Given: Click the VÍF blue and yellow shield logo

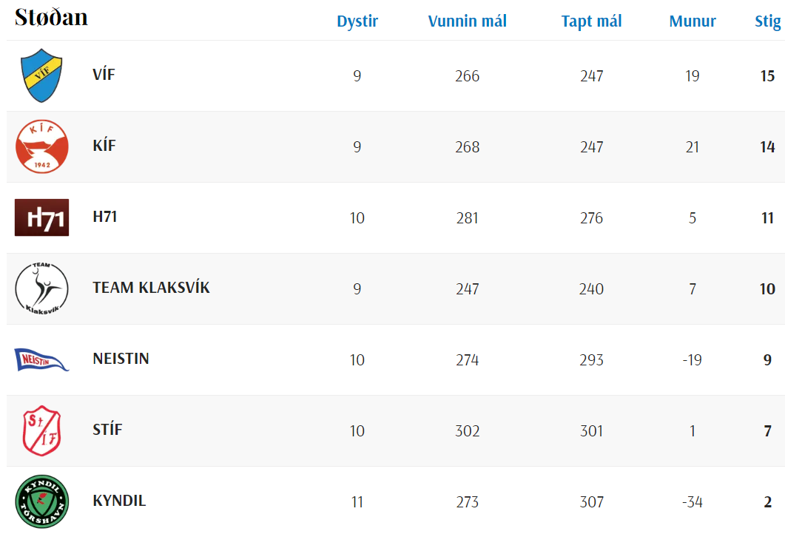Looking at the screenshot, I should tap(41, 75).
